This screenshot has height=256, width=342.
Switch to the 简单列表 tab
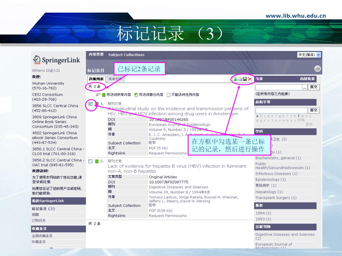(115, 79)
